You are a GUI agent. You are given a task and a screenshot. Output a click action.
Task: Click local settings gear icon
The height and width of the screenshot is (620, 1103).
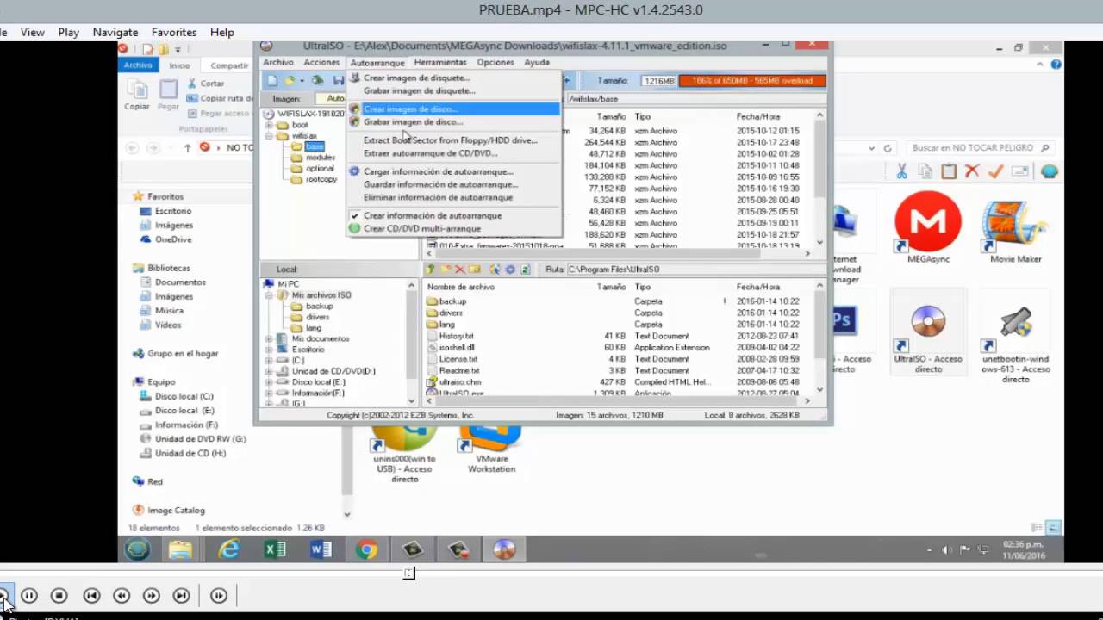pos(510,270)
